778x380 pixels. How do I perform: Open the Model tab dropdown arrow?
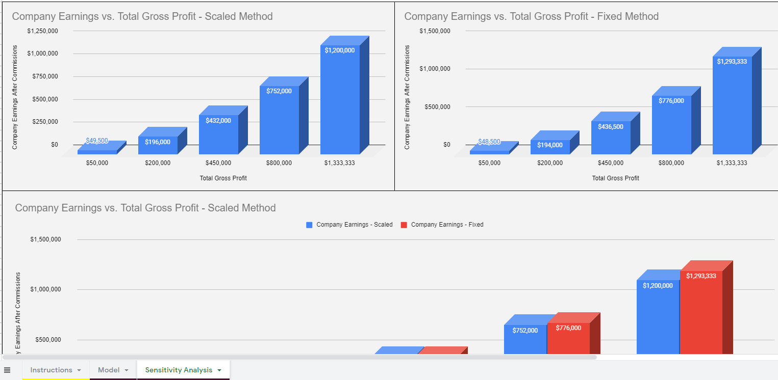(126, 370)
